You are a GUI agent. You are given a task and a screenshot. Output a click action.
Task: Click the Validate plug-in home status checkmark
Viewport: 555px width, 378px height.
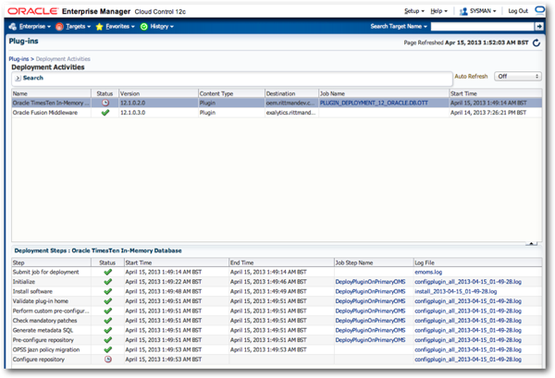tap(108, 301)
